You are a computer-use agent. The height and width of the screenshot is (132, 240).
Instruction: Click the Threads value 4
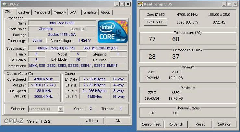[121, 108]
